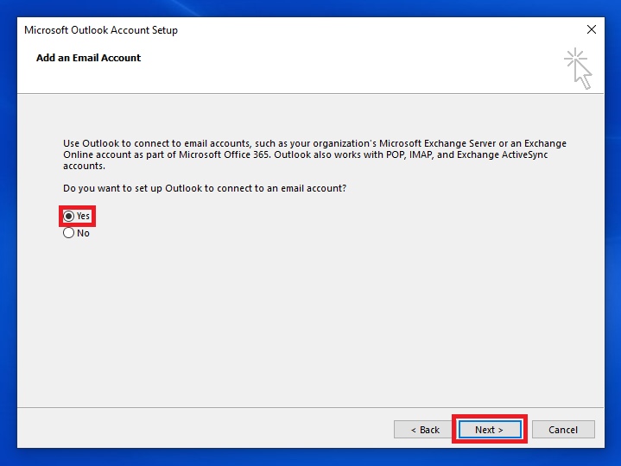Click the sparkle cursor wizard icon
The height and width of the screenshot is (466, 621).
tap(578, 68)
